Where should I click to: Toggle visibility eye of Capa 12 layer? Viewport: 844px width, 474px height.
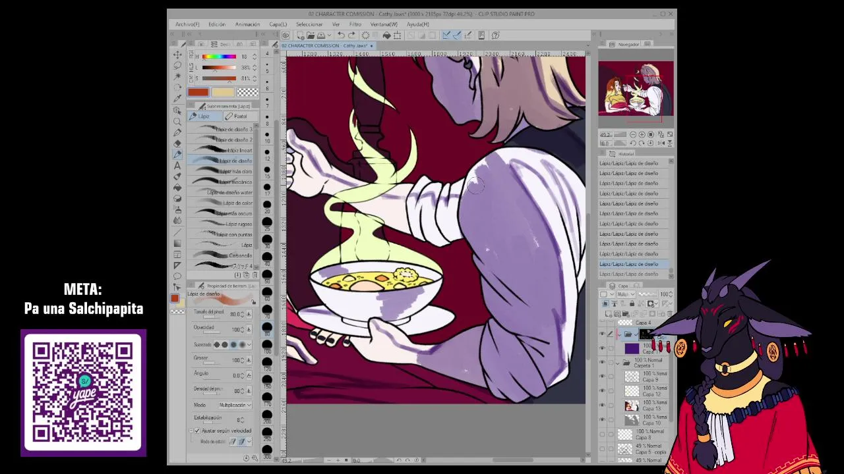tap(602, 391)
